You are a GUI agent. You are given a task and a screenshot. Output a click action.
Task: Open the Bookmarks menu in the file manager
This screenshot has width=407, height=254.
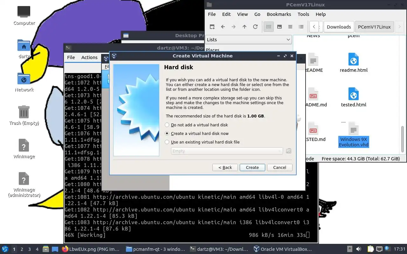pyautogui.click(x=279, y=14)
